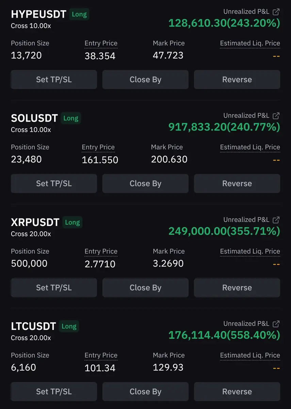Tap the XRPUSDT unrealized P&L value 249,000.00
Screen dimensions: 291x409
click(x=197, y=231)
